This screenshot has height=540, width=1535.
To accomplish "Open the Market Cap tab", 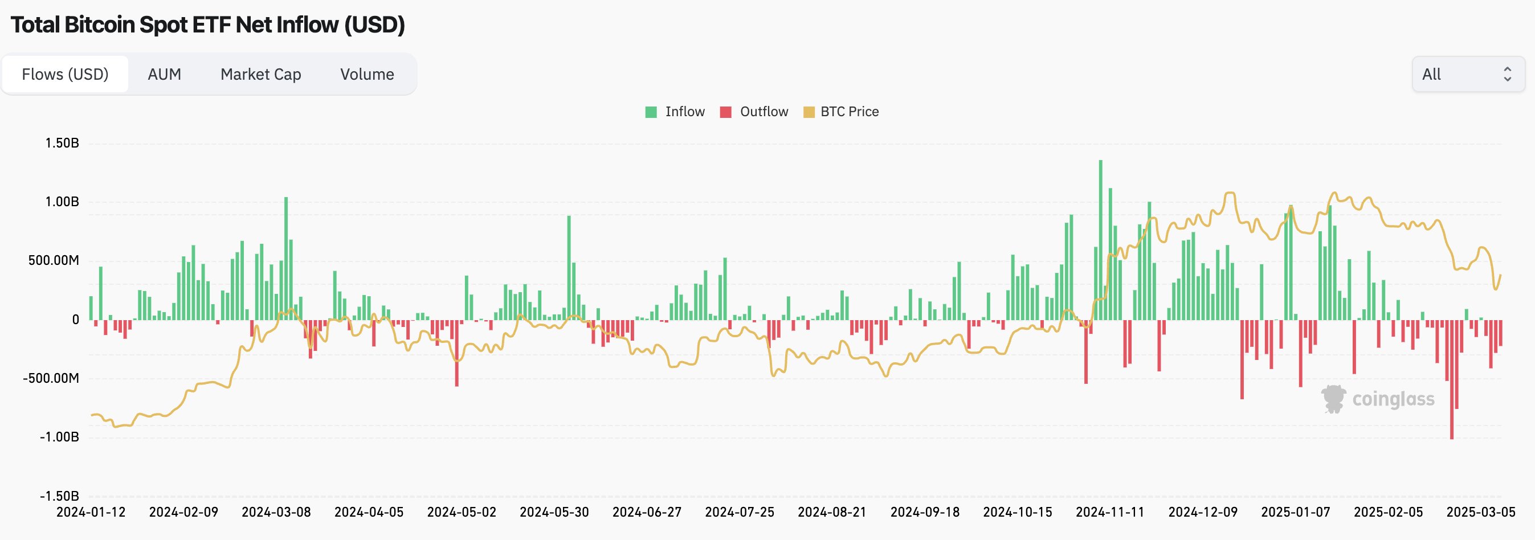I will [260, 75].
